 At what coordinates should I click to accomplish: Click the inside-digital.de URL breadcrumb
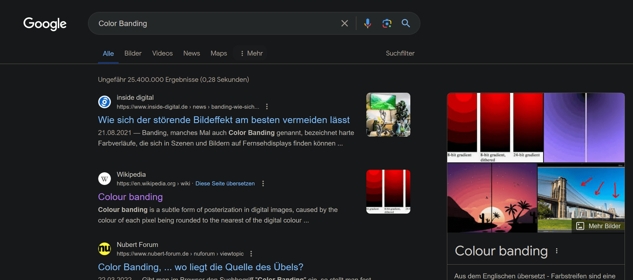(x=188, y=107)
